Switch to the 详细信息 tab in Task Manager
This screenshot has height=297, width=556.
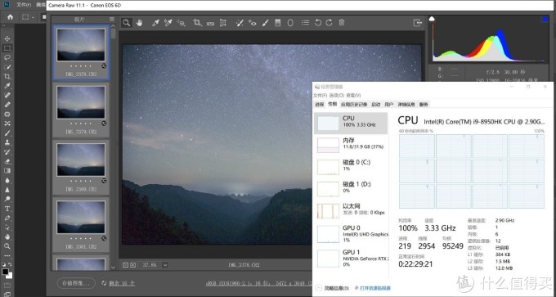click(x=406, y=105)
